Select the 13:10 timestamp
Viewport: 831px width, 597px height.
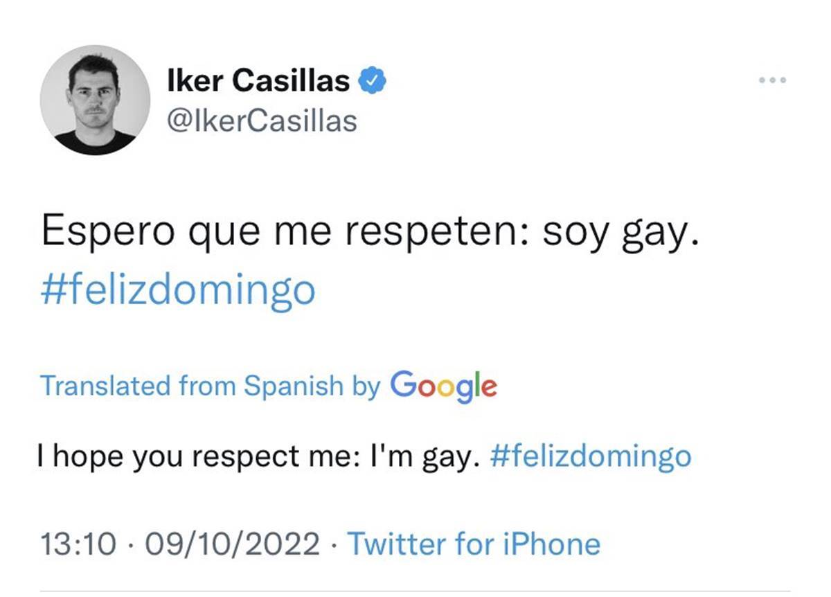coord(78,544)
